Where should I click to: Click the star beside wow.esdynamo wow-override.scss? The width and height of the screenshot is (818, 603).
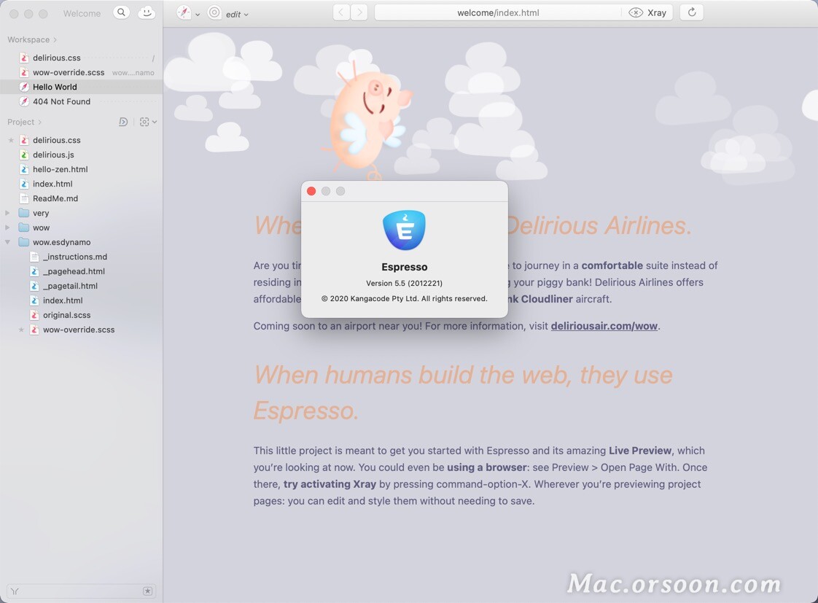pos(21,330)
